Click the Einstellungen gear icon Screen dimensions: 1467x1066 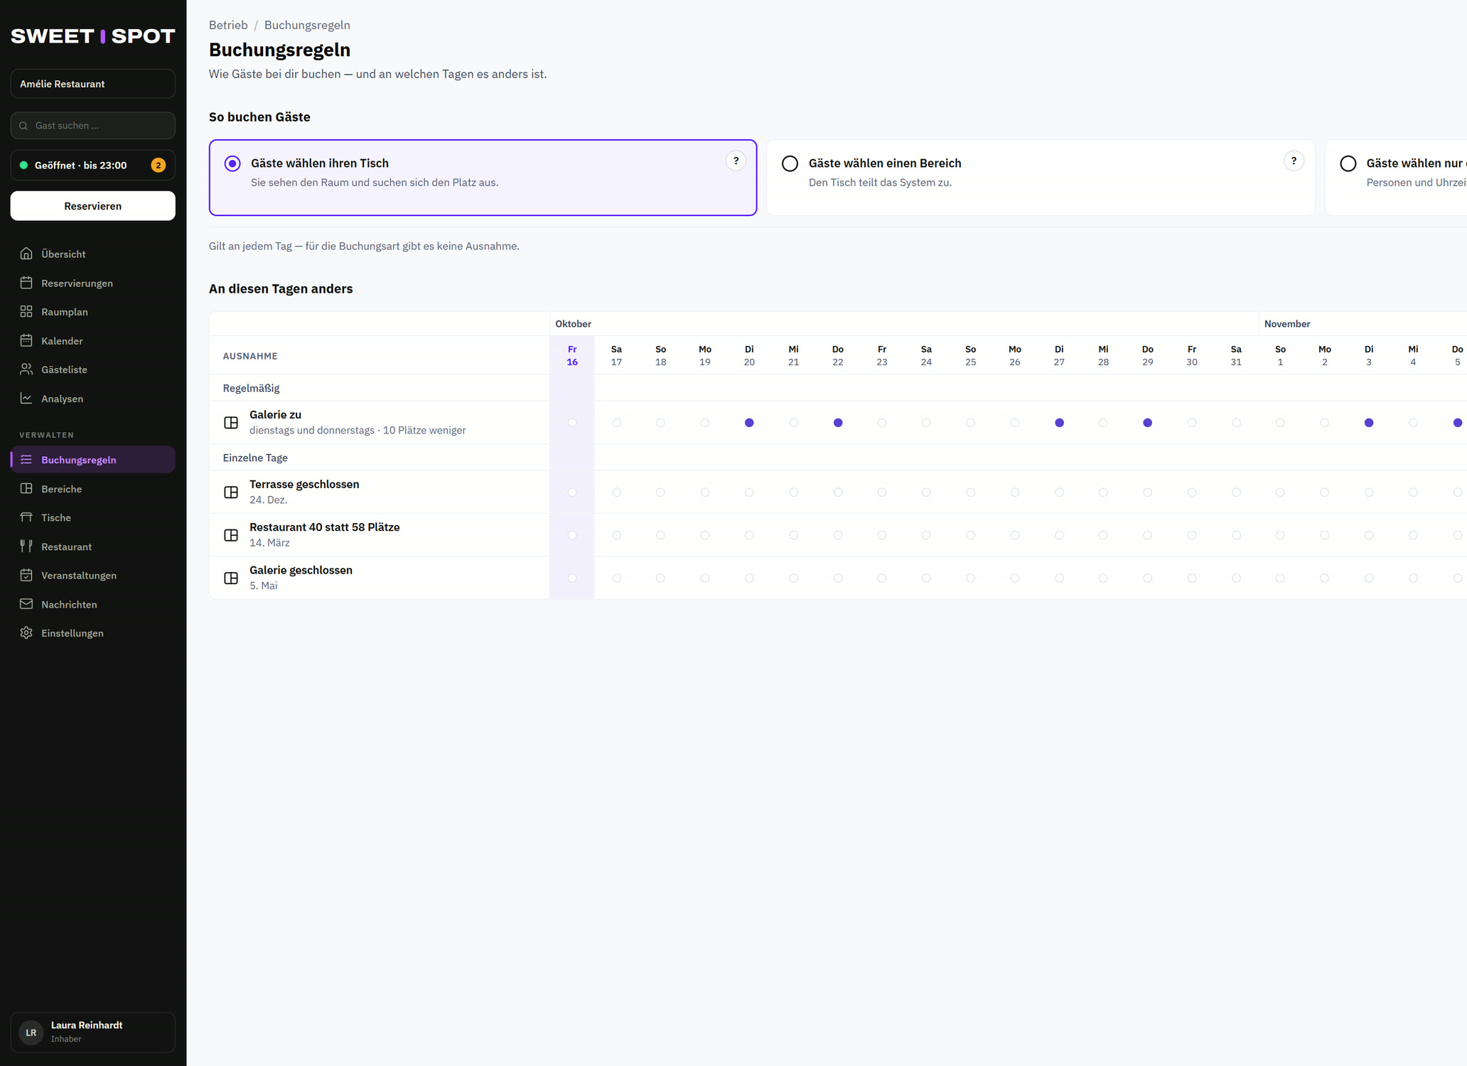coord(26,633)
